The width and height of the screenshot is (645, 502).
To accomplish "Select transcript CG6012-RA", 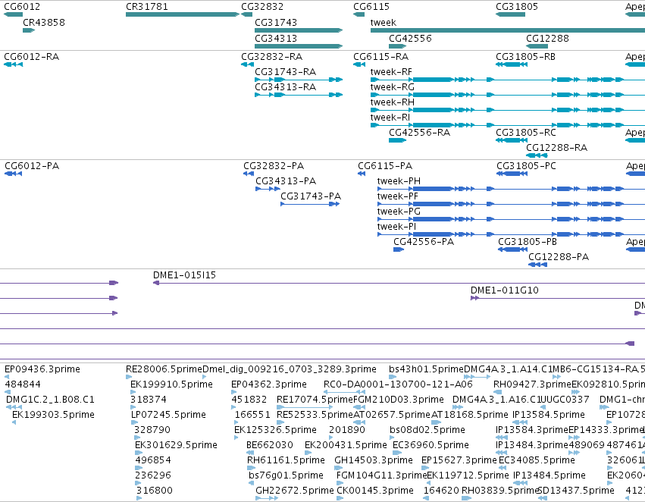I will 31,56.
